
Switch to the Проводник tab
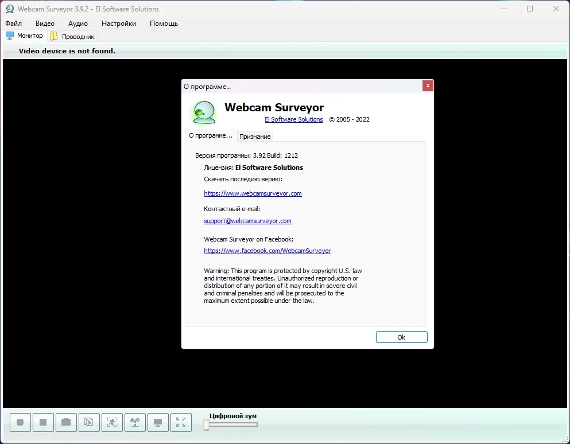pos(72,36)
